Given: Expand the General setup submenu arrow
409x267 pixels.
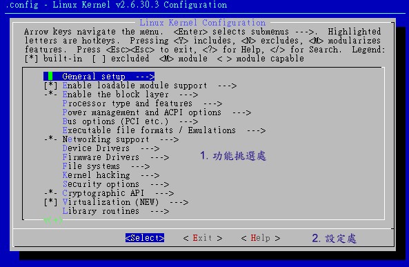Looking at the screenshot, I should coord(146,77).
